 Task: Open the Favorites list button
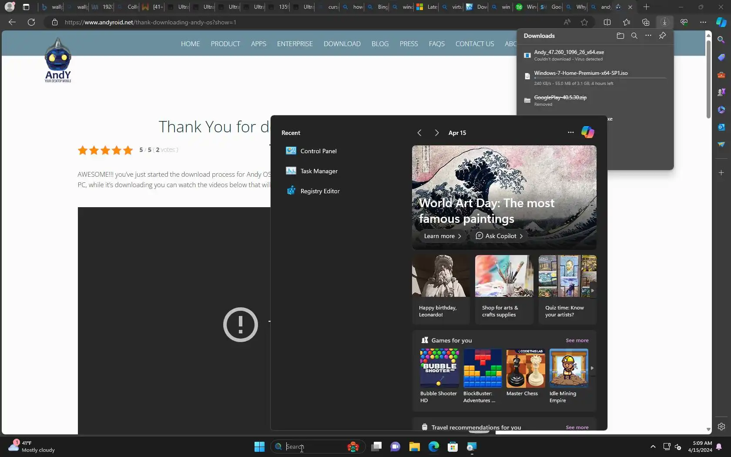(627, 22)
